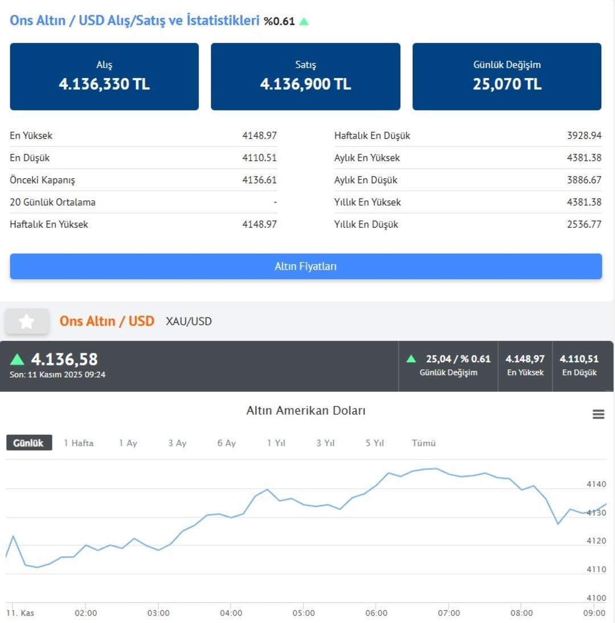Open the chart hamburger menu

pyautogui.click(x=598, y=414)
